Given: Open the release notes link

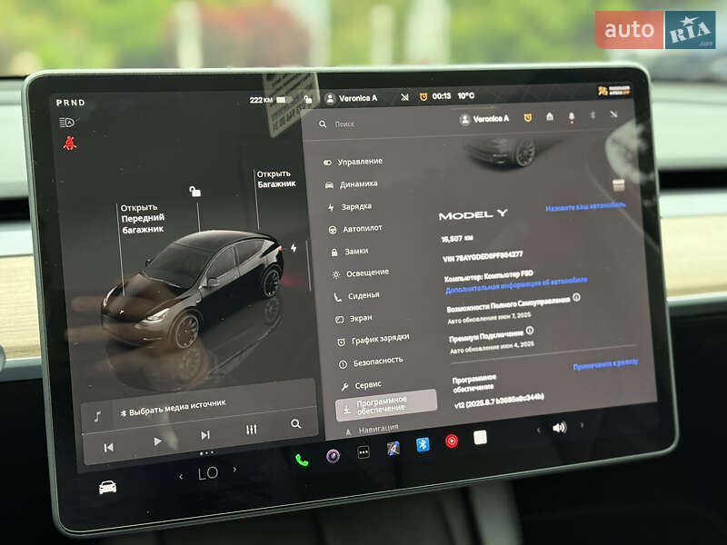Looking at the screenshot, I should 605,364.
